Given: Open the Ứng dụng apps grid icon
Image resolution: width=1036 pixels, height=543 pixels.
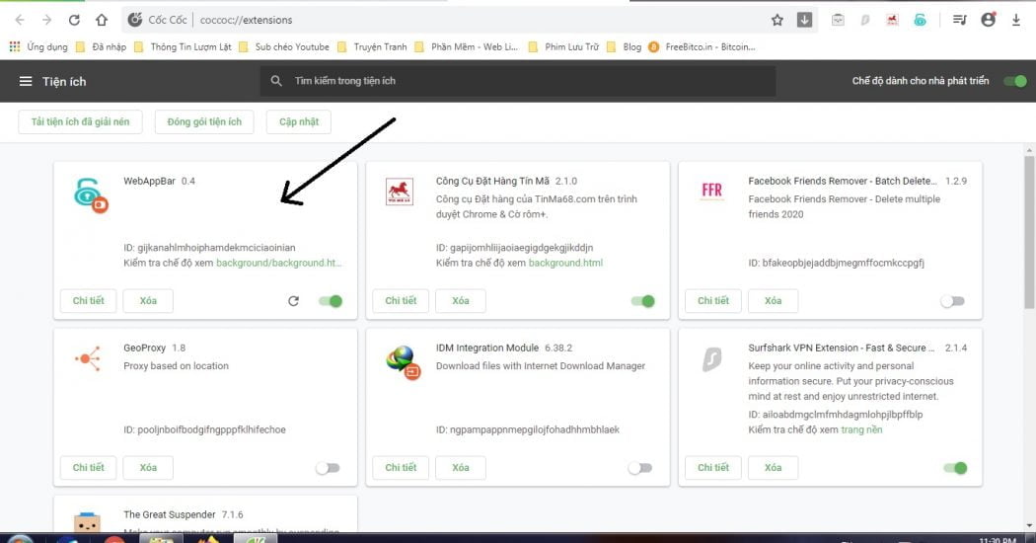Looking at the screenshot, I should point(15,47).
